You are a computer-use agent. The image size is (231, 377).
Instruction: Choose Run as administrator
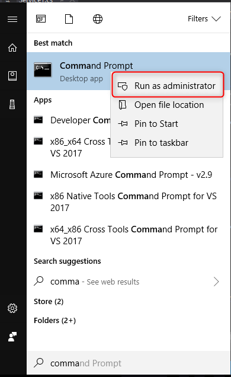[x=168, y=86]
